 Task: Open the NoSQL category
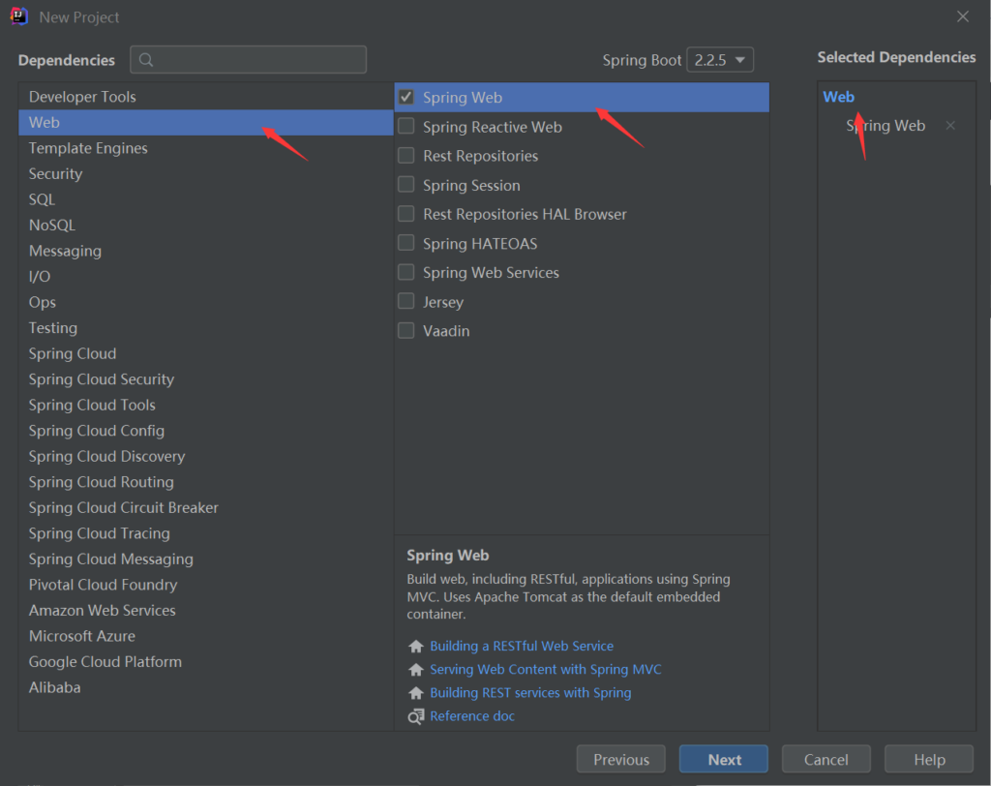[206, 226]
